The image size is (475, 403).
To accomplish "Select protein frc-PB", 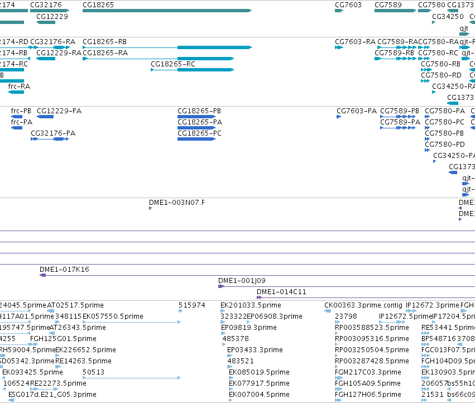I will click(17, 117).
